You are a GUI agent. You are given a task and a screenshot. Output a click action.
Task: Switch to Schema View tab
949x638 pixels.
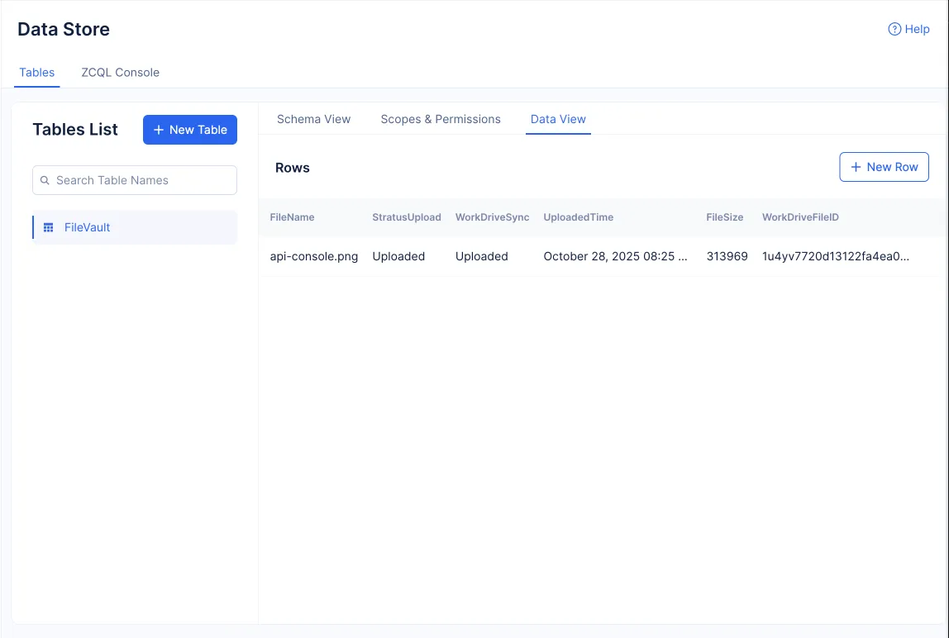coord(313,119)
